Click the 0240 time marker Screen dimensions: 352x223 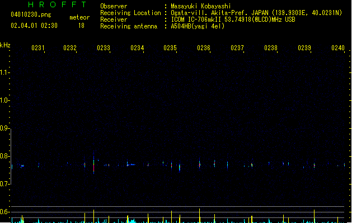pyautogui.click(x=338, y=47)
